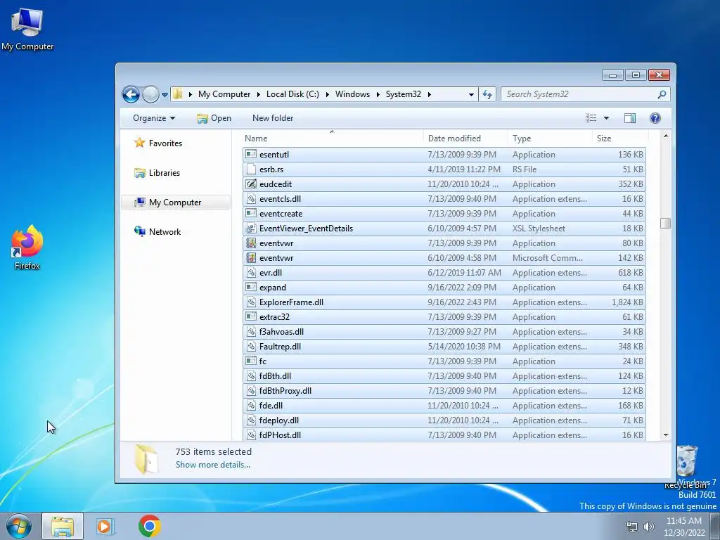The image size is (720, 540).
Task: Click the eventcls.dll file icon
Action: 251,198
